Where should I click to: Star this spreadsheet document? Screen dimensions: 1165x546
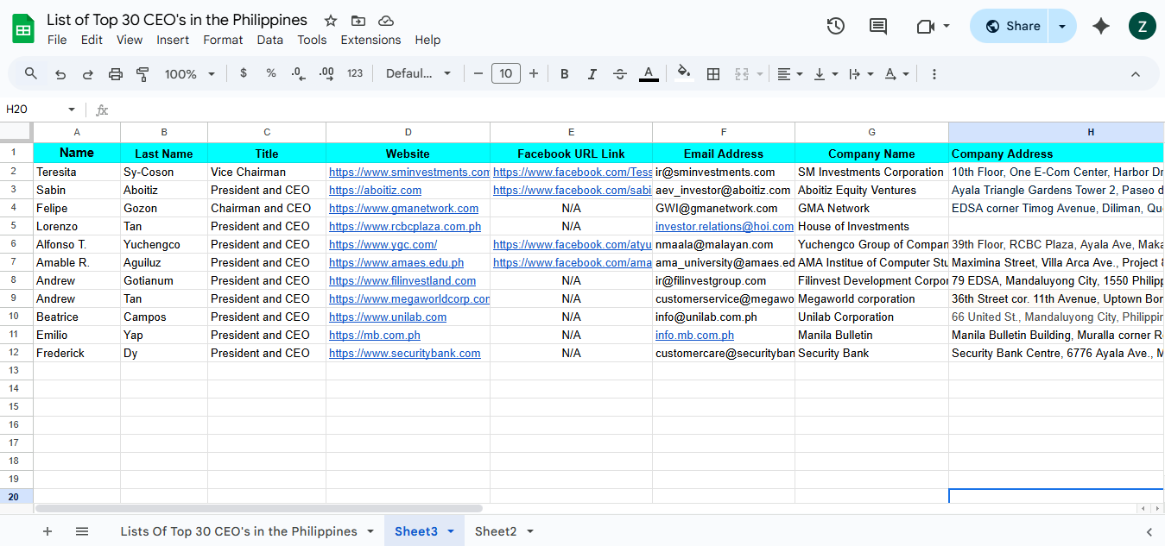click(x=331, y=21)
